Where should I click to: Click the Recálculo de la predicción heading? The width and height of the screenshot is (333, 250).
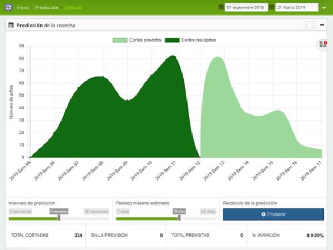click(250, 203)
